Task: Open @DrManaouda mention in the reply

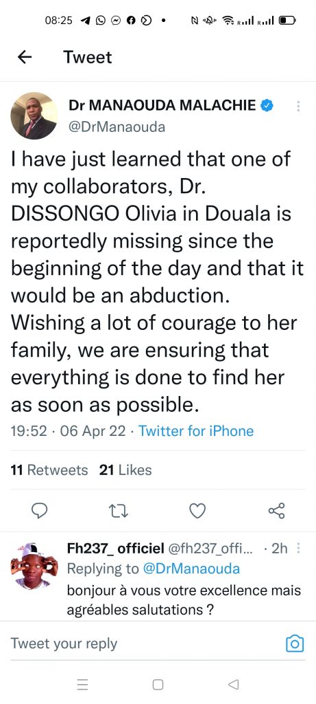Action: (191, 569)
